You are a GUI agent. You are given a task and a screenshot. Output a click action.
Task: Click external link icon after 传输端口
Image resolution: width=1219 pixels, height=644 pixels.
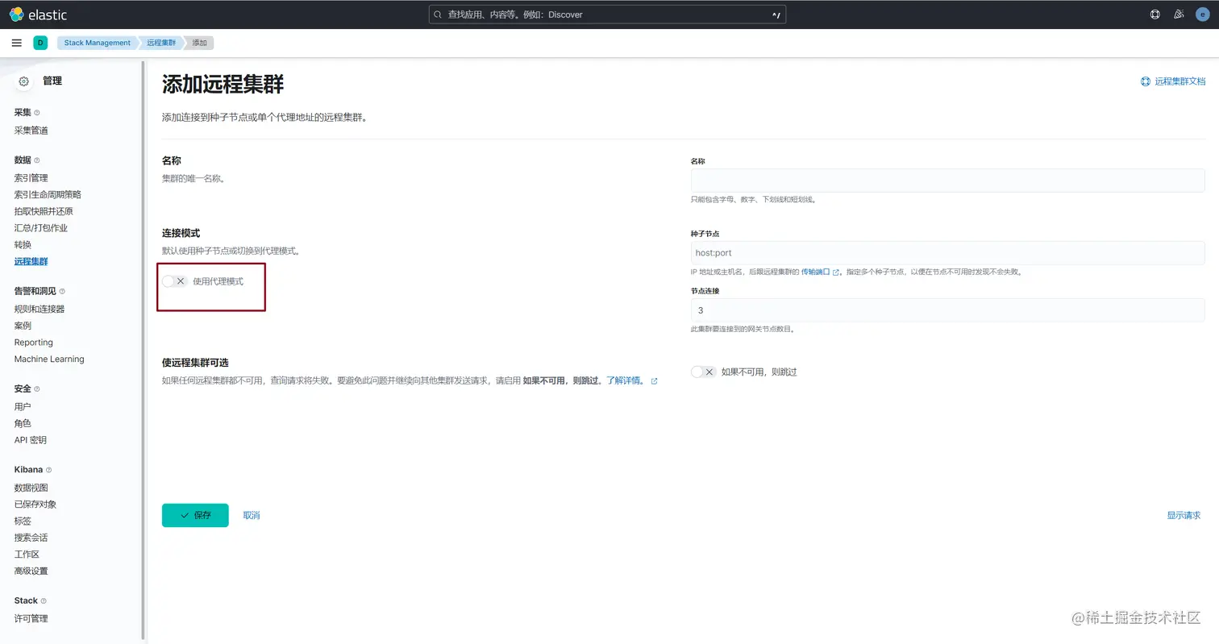point(836,272)
